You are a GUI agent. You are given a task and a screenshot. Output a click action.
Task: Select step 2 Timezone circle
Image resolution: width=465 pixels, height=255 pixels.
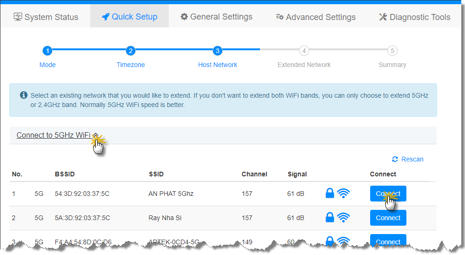click(131, 51)
